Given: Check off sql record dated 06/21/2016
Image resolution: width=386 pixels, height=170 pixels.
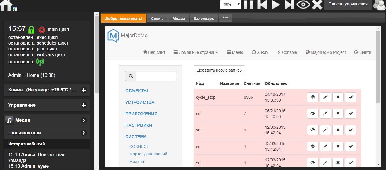Looking at the screenshot, I should (351, 114).
